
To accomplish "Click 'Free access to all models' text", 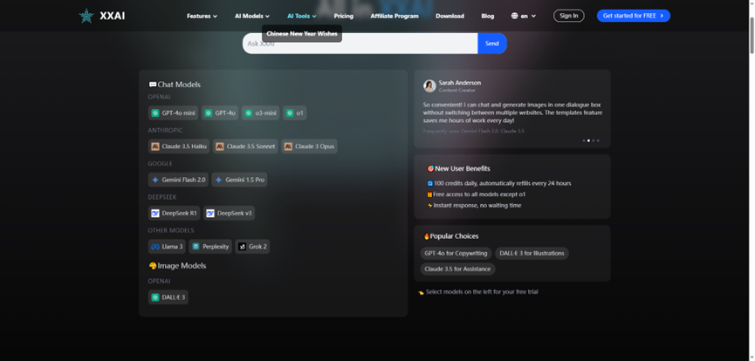I will tap(478, 194).
